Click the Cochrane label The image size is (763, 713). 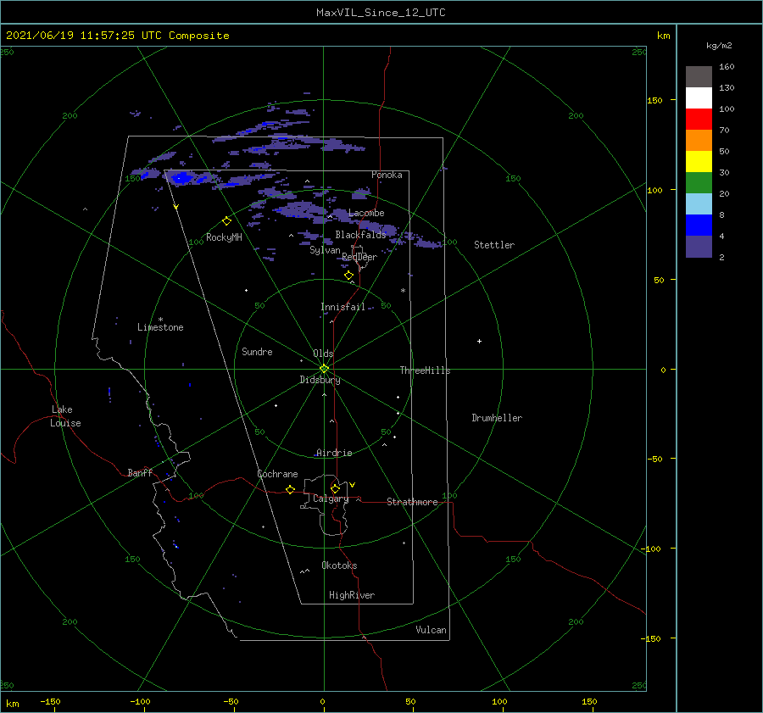tap(277, 474)
